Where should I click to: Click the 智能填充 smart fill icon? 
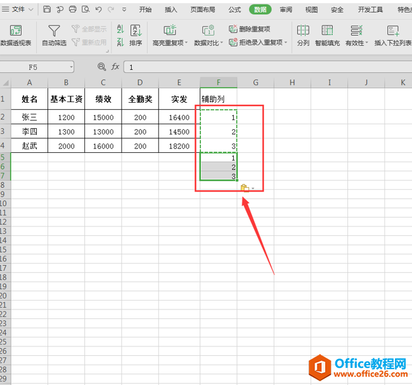[327, 31]
